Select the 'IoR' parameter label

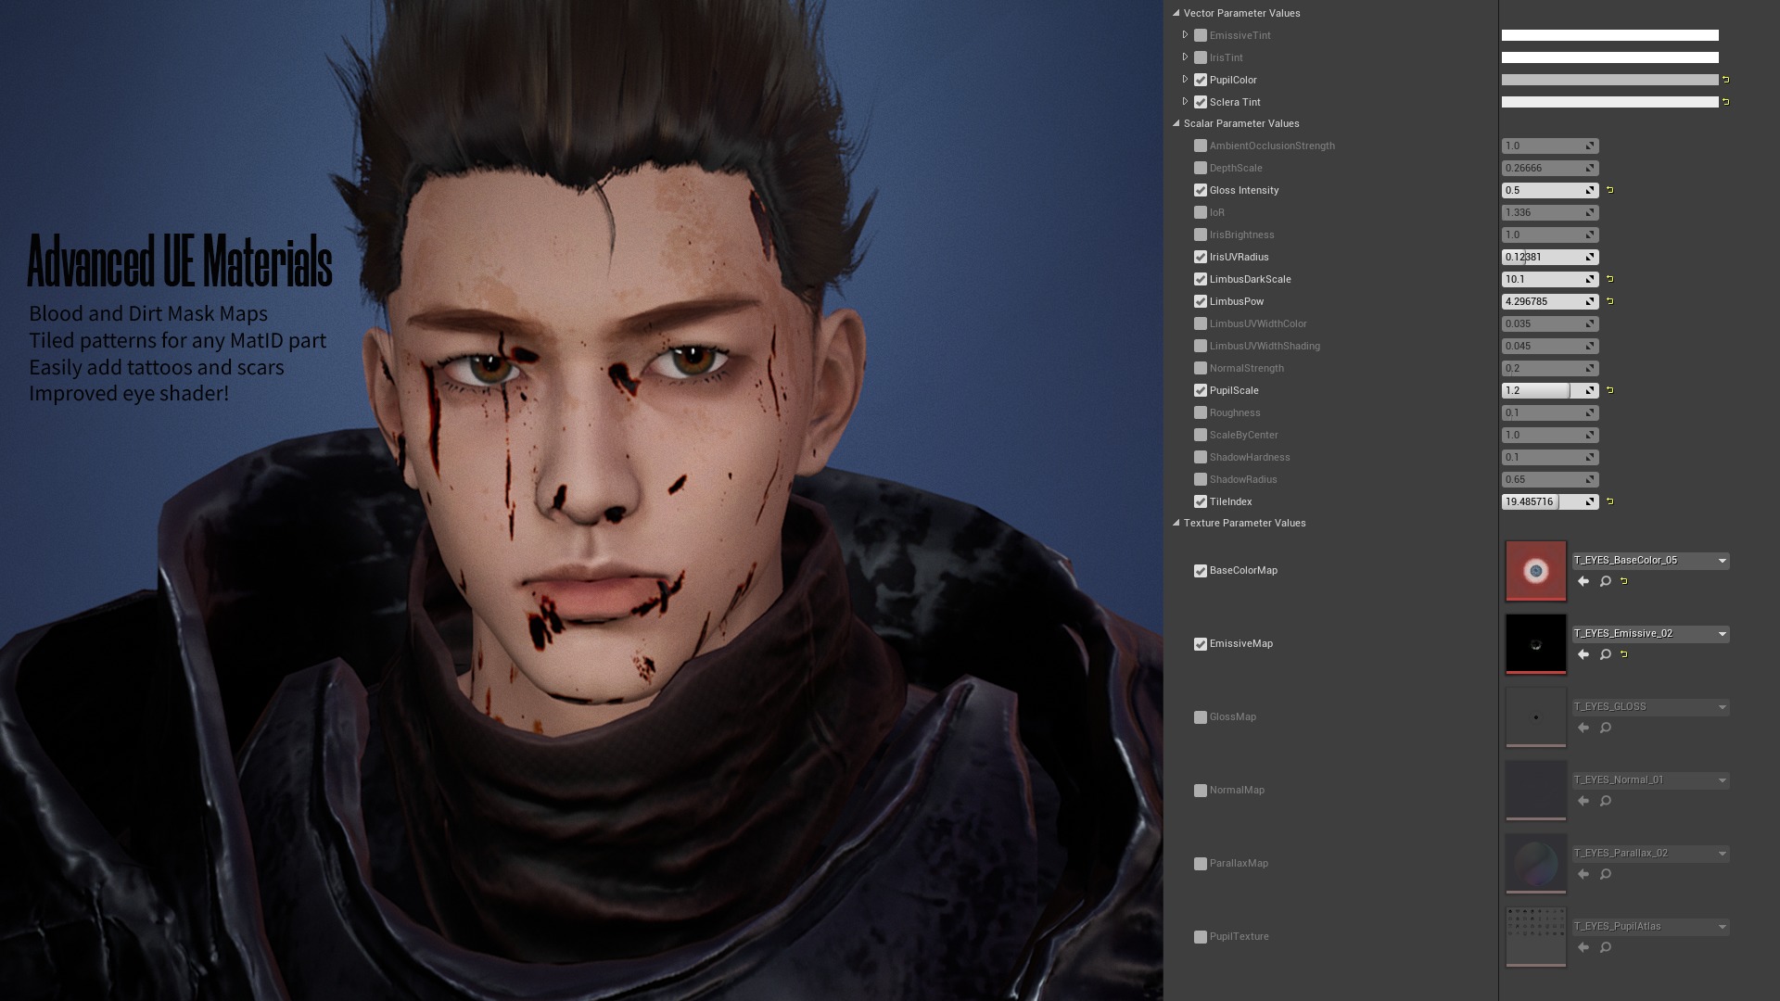pos(1217,212)
